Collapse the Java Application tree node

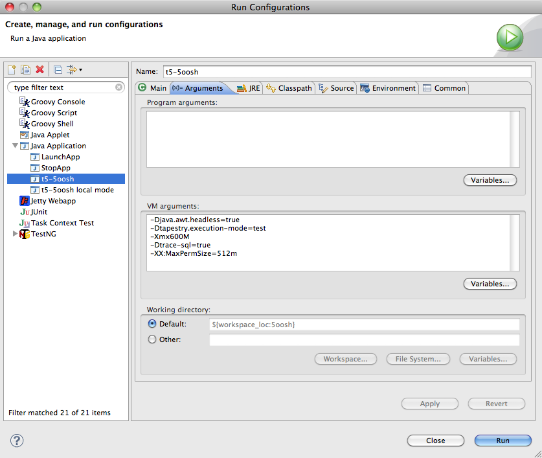15,146
